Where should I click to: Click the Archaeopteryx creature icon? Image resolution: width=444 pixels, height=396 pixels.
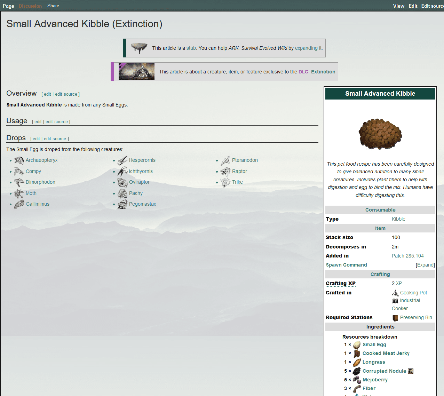pos(19,160)
